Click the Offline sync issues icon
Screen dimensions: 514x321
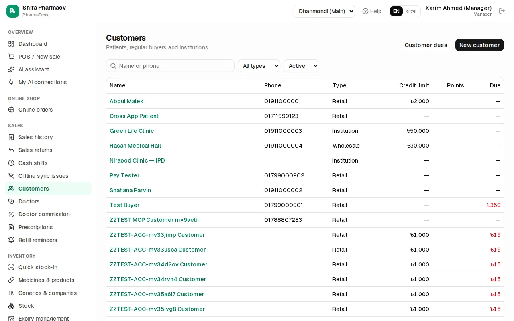point(11,176)
